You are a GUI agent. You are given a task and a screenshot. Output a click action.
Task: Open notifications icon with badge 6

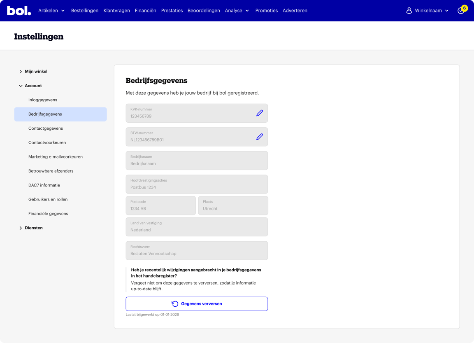pyautogui.click(x=462, y=10)
